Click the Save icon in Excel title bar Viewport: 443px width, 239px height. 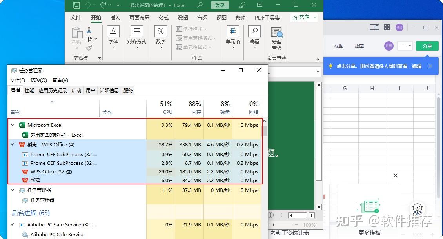(x=76, y=5)
